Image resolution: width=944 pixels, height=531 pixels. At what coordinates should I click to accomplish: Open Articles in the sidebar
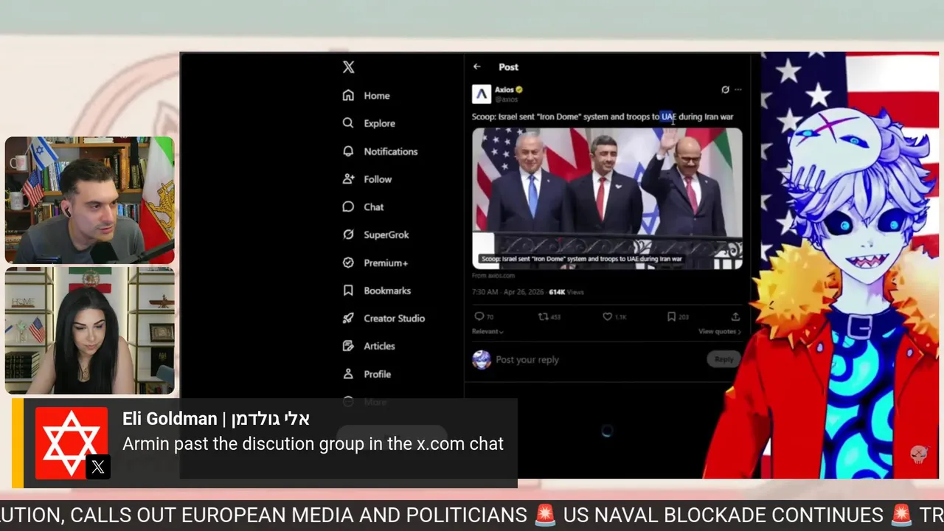[369, 346]
